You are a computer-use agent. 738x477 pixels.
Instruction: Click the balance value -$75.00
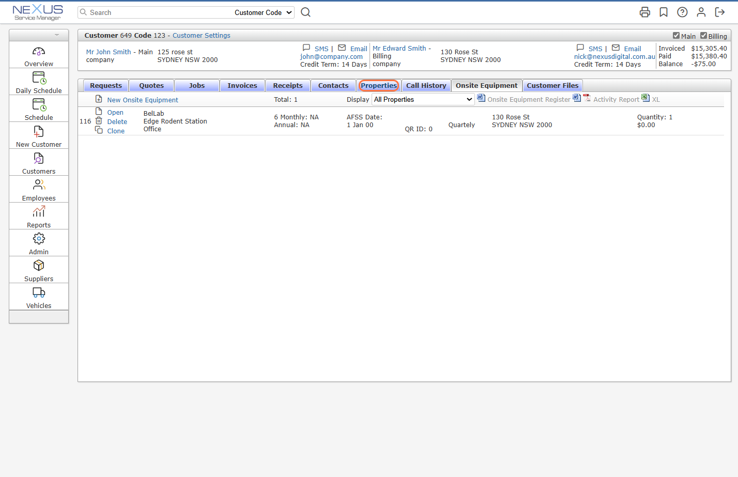click(703, 64)
